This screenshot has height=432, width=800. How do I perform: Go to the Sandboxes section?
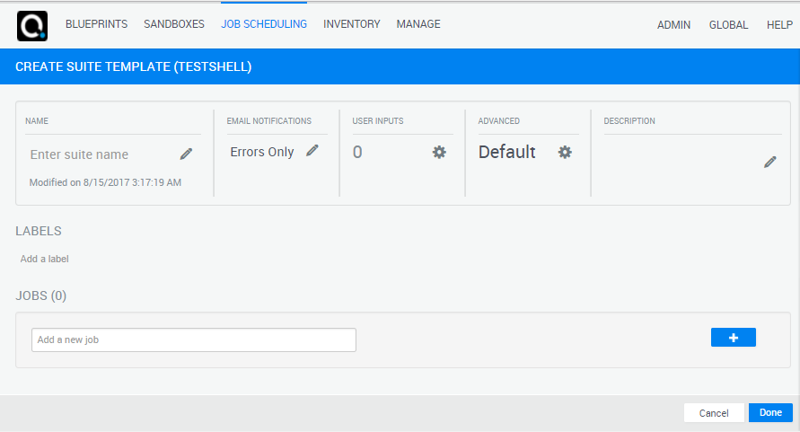click(x=174, y=24)
